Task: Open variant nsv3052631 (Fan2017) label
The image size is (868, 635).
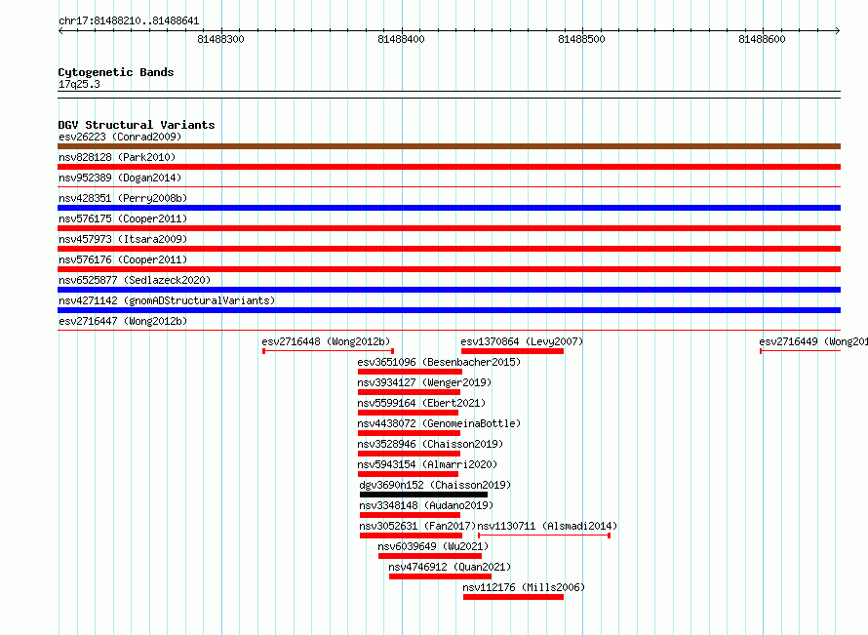Action: coord(417,526)
